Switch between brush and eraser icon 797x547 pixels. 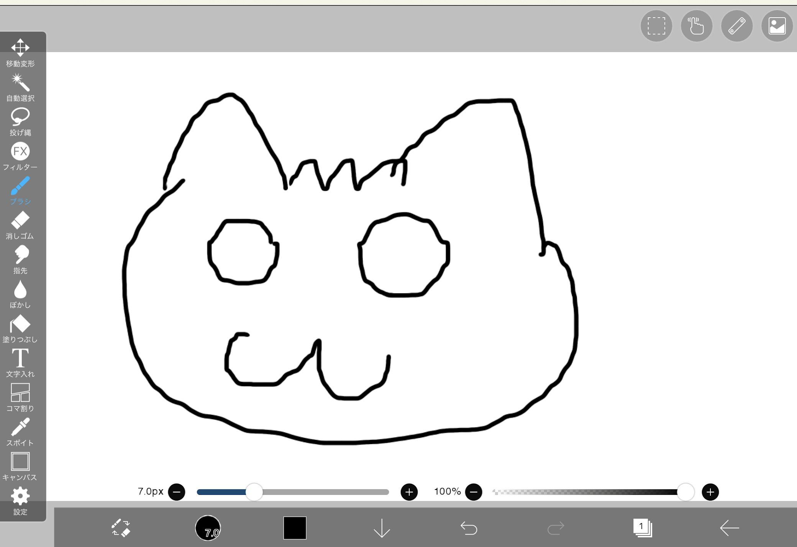(121, 528)
